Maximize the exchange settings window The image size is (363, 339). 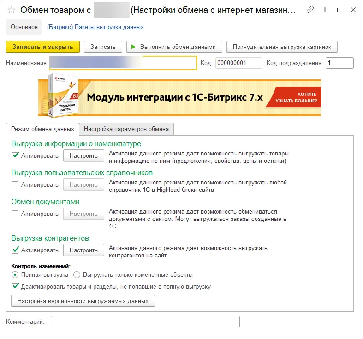339,10
